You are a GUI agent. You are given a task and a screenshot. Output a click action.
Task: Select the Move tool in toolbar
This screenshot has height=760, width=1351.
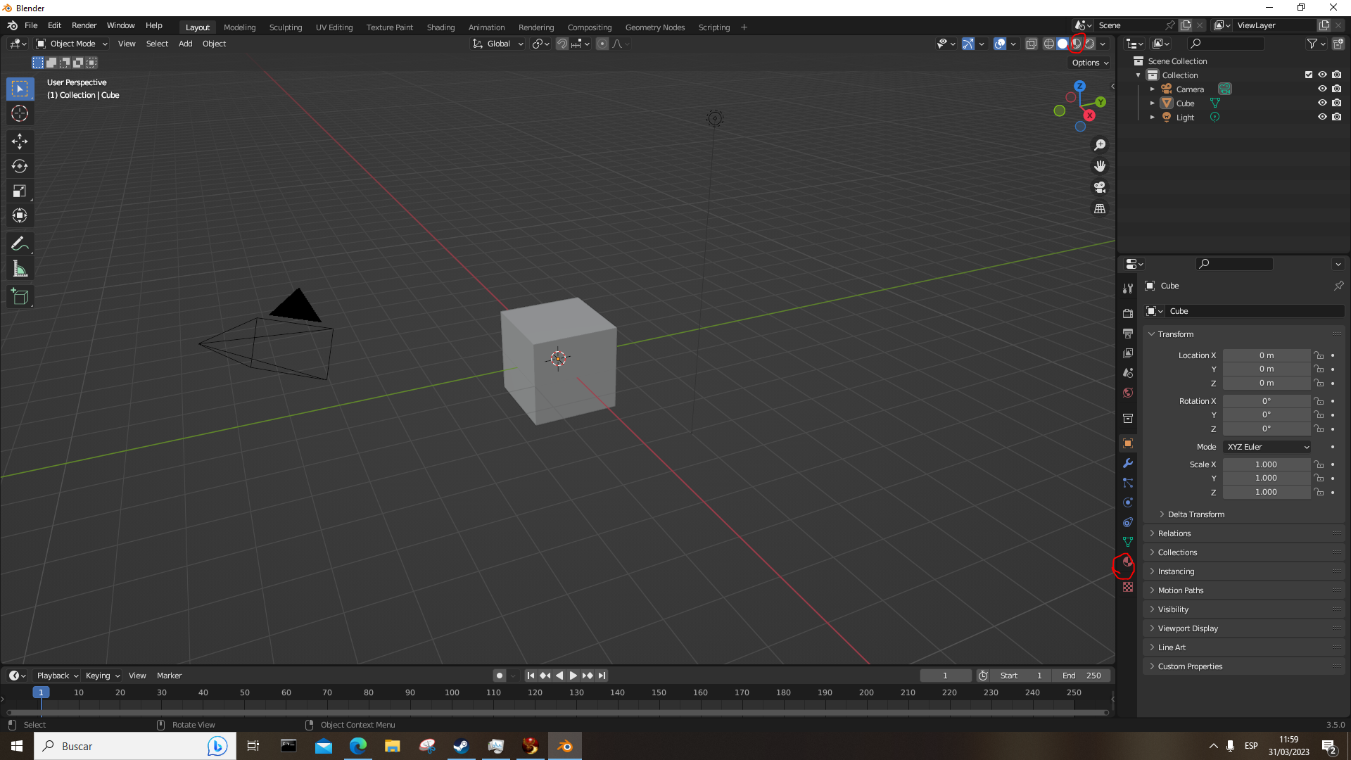(20, 141)
